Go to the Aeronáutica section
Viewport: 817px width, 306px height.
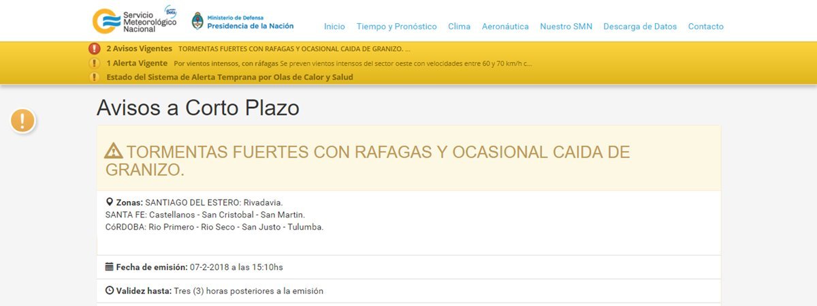pos(505,27)
